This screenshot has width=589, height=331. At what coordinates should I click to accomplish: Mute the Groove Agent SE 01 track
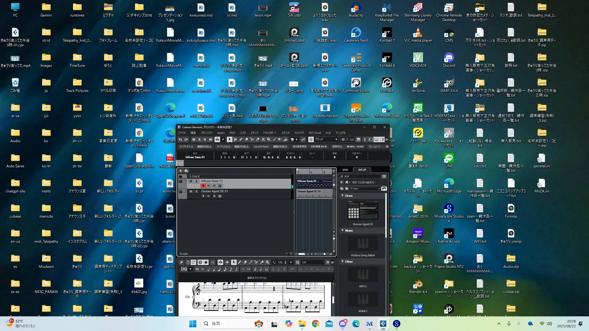click(191, 191)
